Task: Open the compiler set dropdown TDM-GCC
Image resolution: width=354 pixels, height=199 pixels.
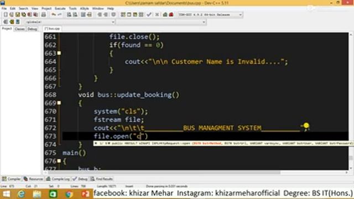Action: 210,15
